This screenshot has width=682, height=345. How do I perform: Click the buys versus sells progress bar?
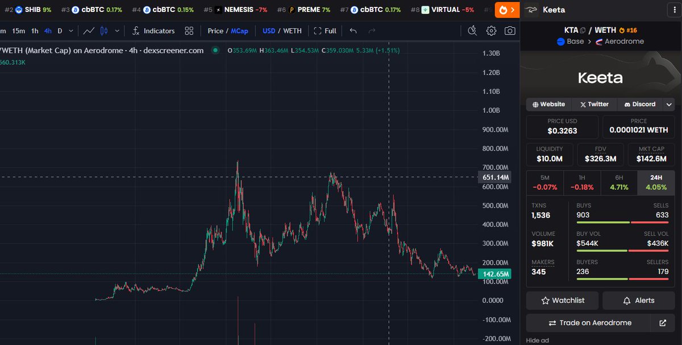(x=622, y=222)
